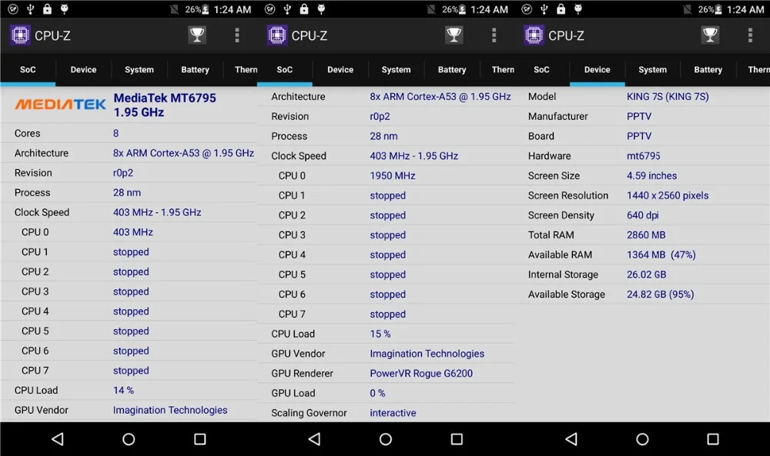Tap the lock status icon in the right screen
770x456 pixels.
(561, 8)
